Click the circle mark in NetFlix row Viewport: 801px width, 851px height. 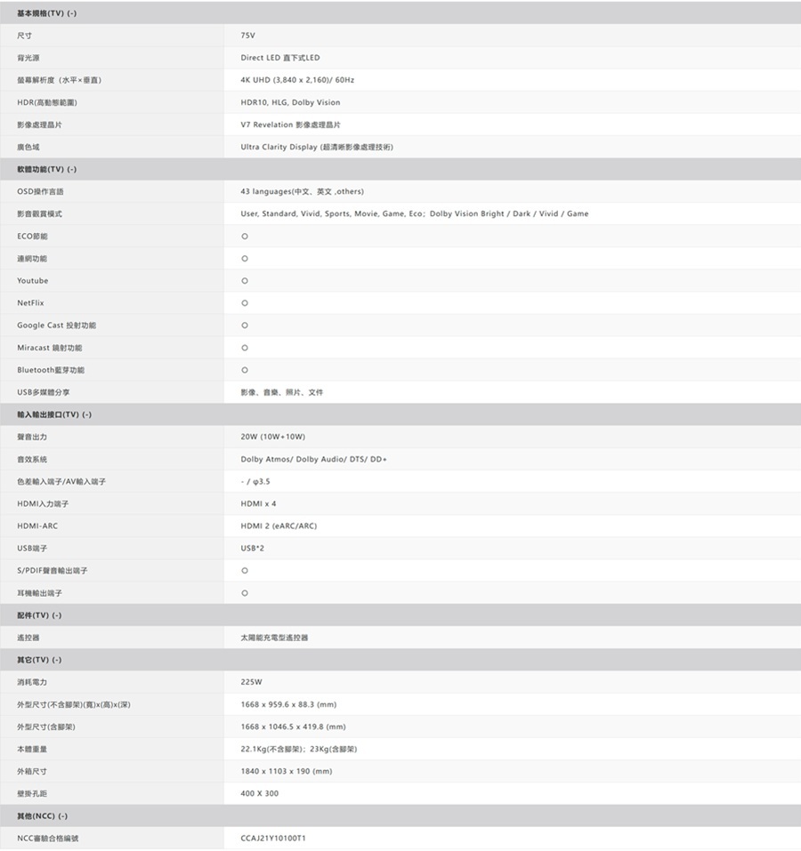click(245, 303)
